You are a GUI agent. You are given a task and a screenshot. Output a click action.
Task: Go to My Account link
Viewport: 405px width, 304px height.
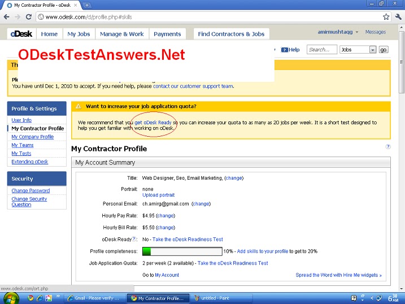[167, 275]
